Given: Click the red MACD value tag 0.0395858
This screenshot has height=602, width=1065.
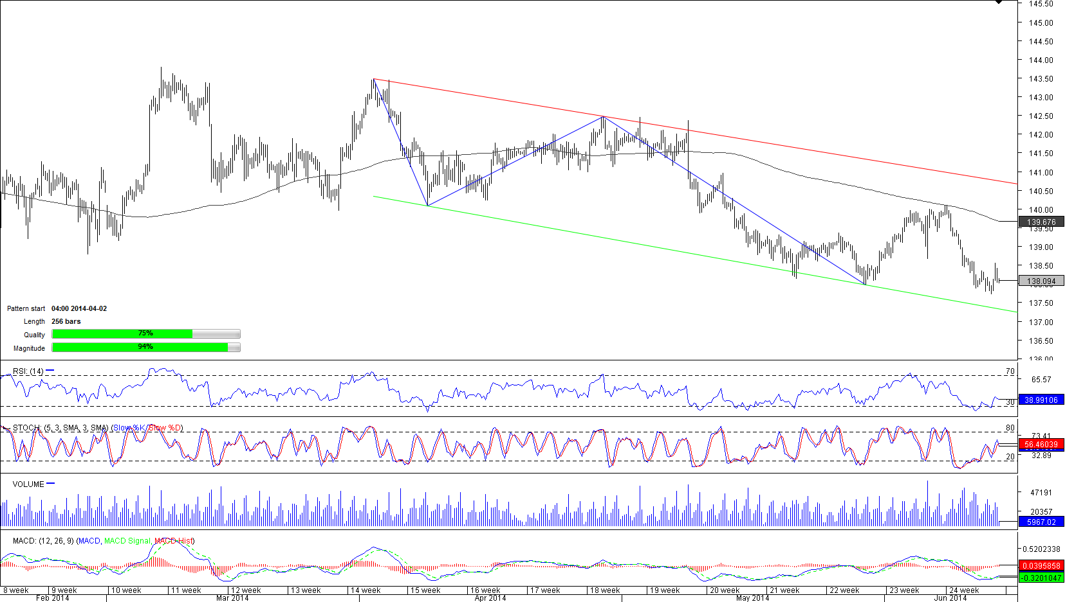Looking at the screenshot, I should coord(1041,565).
